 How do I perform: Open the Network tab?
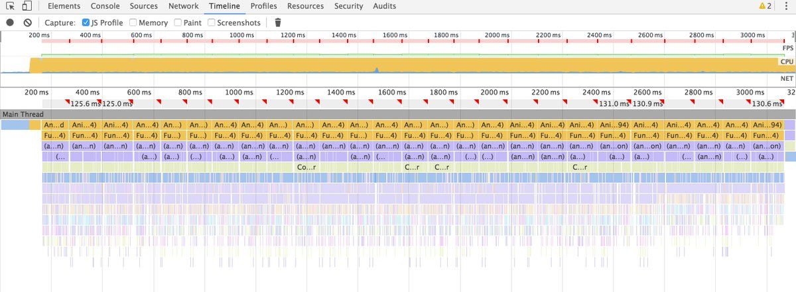(x=183, y=7)
